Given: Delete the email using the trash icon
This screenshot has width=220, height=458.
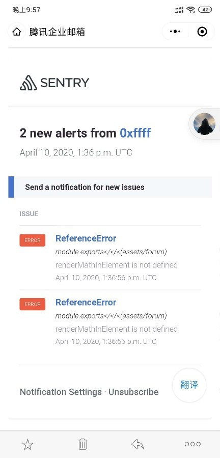Looking at the screenshot, I should 82,444.
